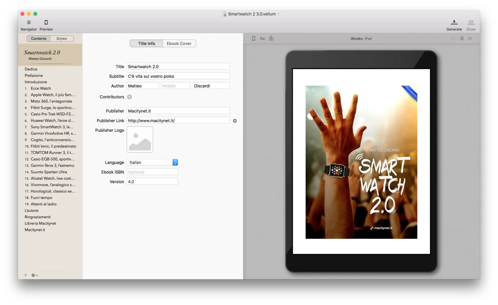Click the author first name field

[143, 86]
